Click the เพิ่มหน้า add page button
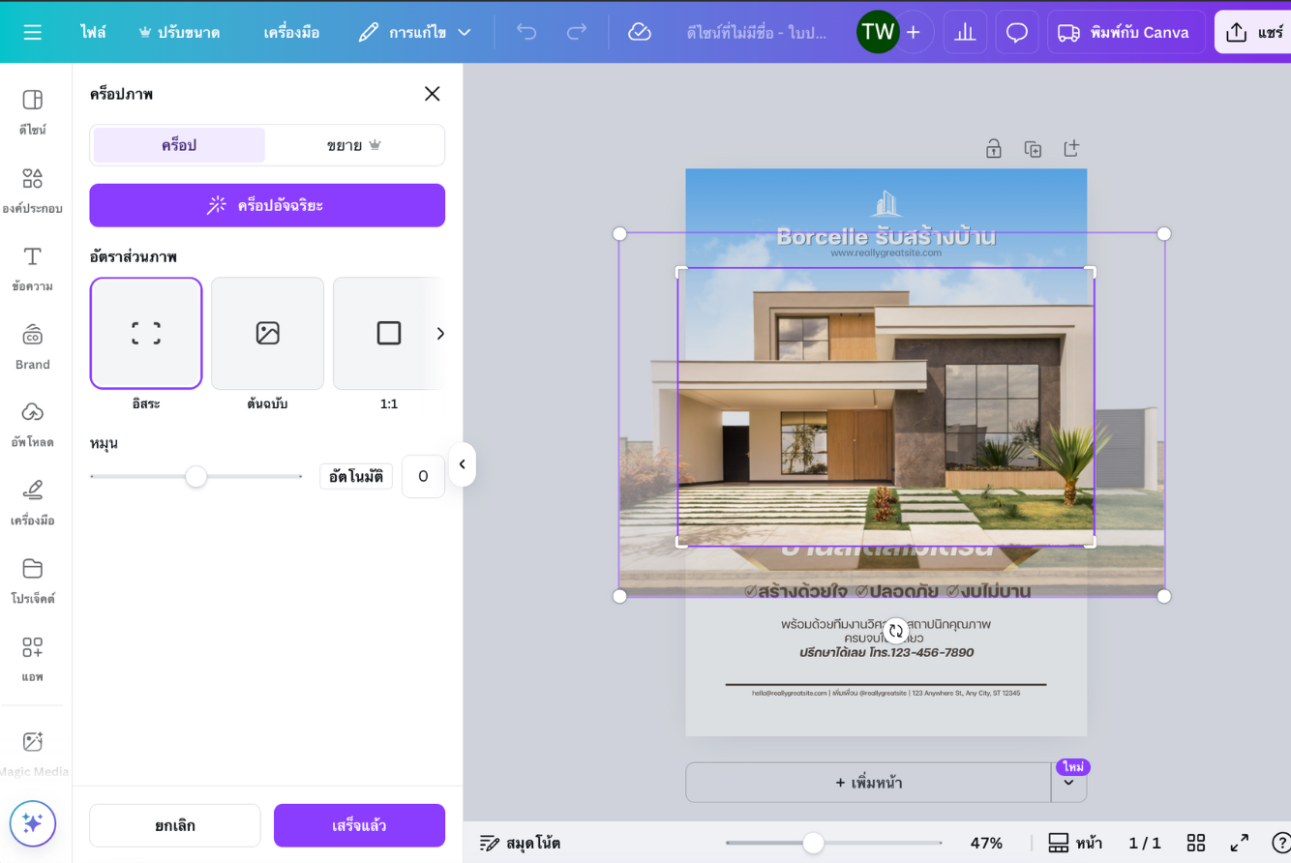This screenshot has width=1291, height=863. 868,783
